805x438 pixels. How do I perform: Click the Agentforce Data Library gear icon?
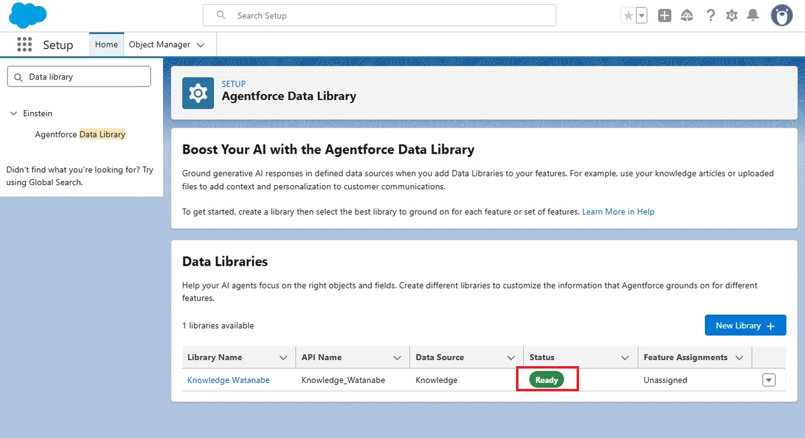(x=198, y=93)
